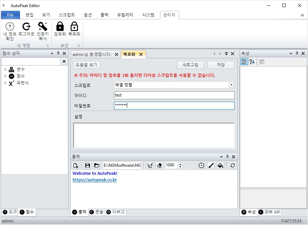This screenshot has height=225, width=308.
Task: Open 함수 상자 panel options dropdown arrow
Action: (x=52, y=53)
